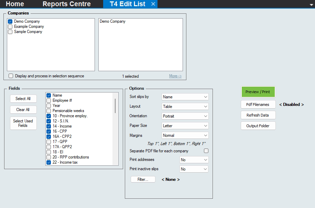This screenshot has height=208, width=315.
Task: Click the More--> link
Action: tap(175, 76)
